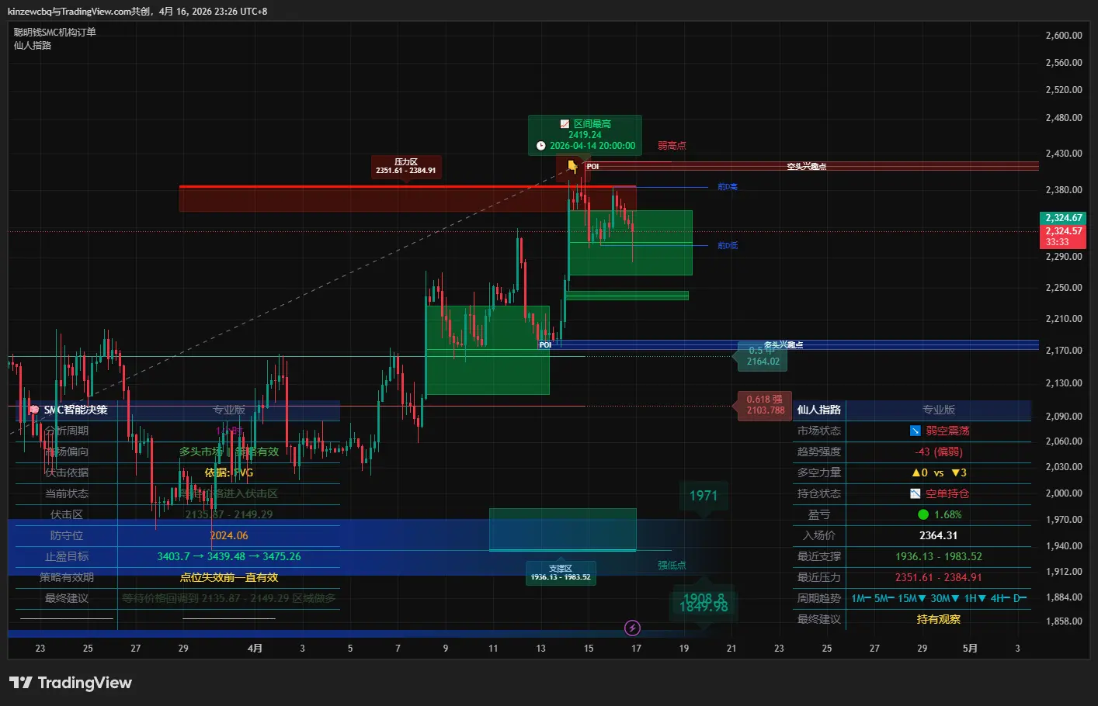Click the 周期趋势 row label
Viewport: 1098px width, 706px height.
(819, 598)
